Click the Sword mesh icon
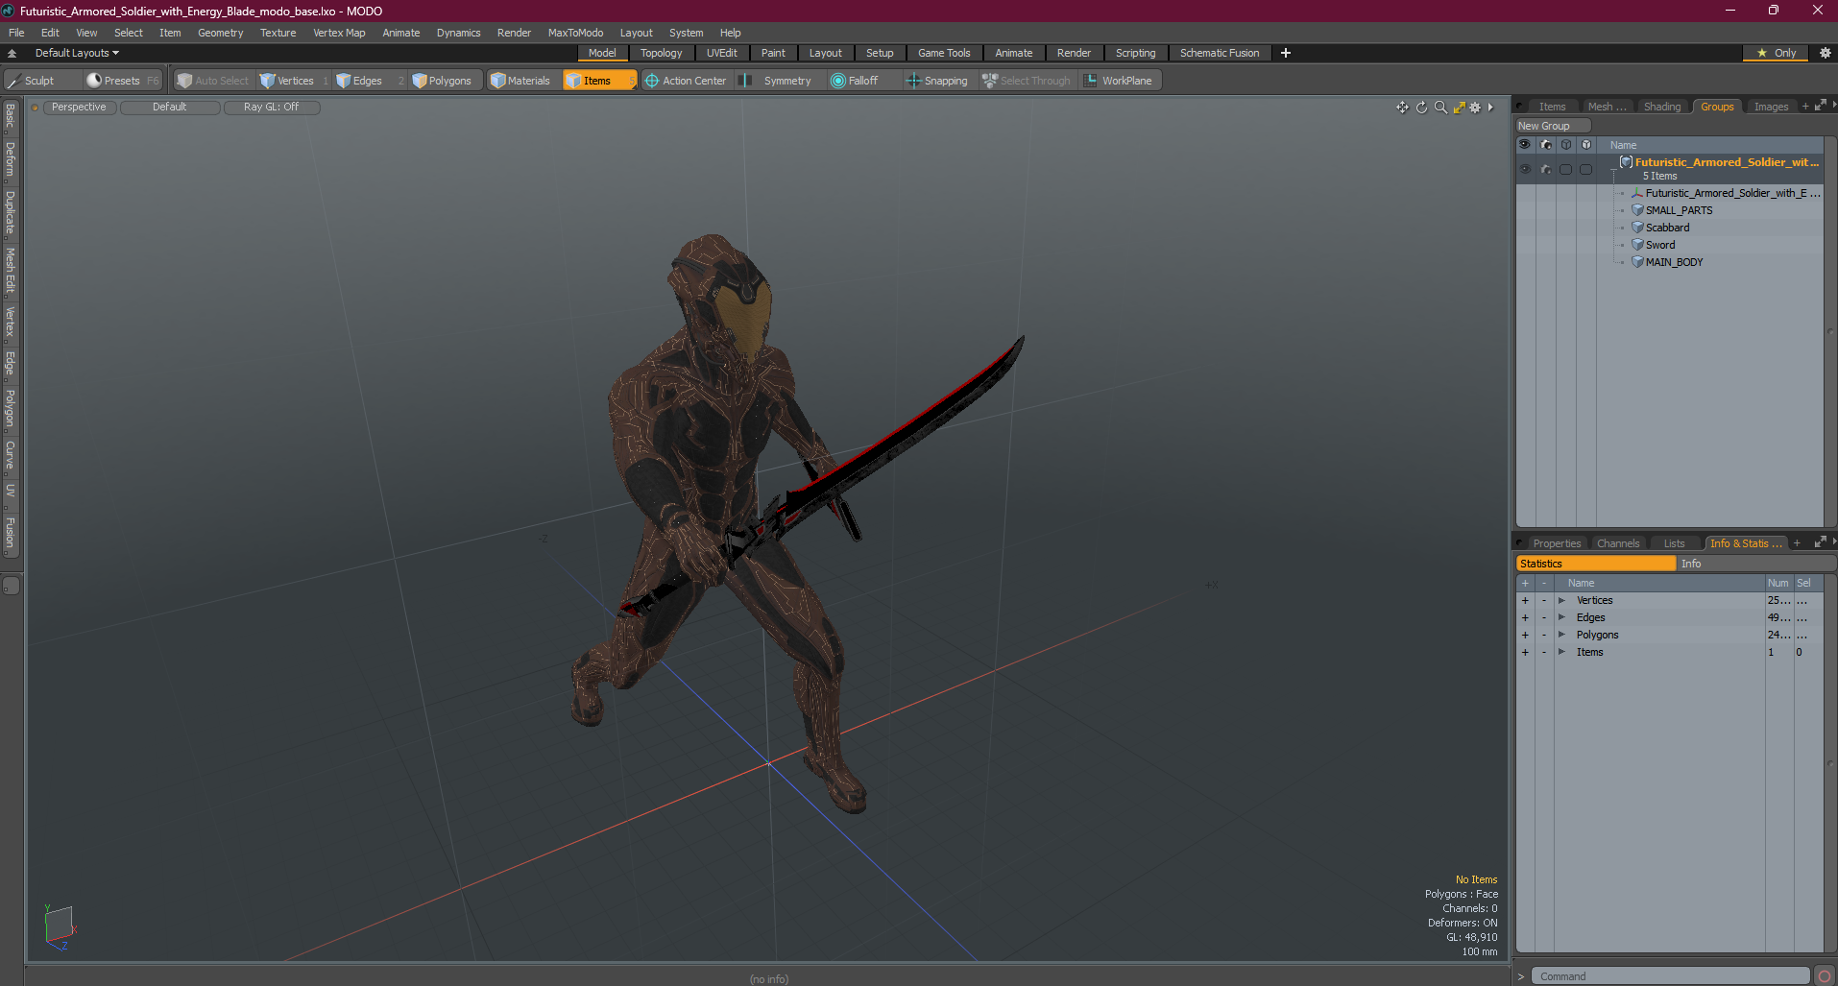Image resolution: width=1838 pixels, height=986 pixels. [x=1637, y=245]
